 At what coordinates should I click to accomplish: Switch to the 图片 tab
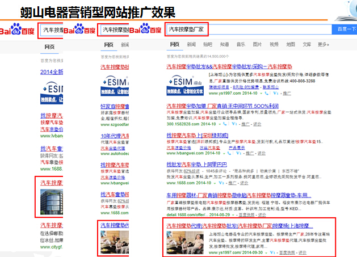(x=257, y=44)
